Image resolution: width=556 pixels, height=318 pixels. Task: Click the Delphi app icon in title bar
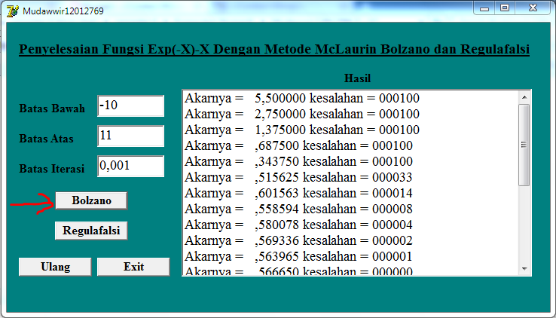pyautogui.click(x=12, y=11)
